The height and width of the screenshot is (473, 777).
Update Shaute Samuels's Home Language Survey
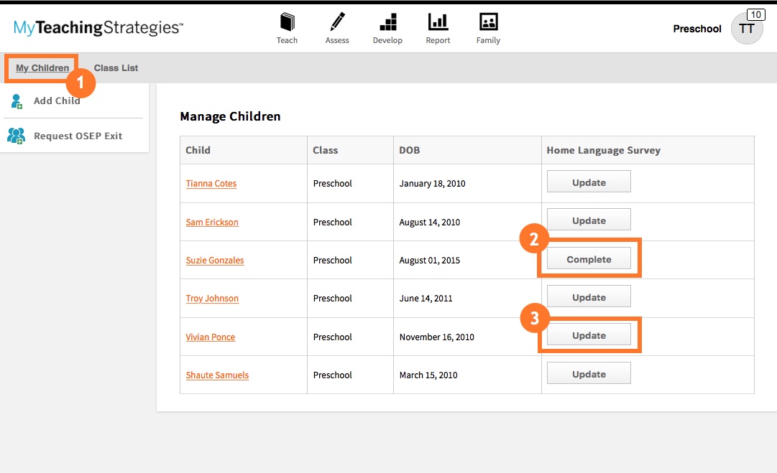589,373
